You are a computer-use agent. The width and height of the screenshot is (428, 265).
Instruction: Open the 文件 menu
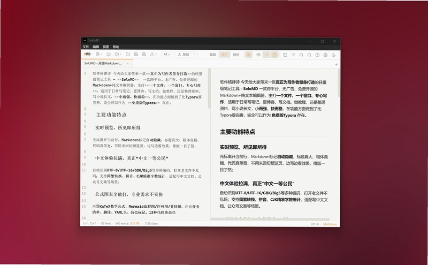86,47
